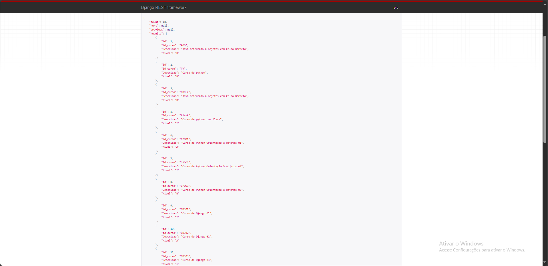This screenshot has width=548, height=266.
Task: Click the "id": 5 line
Action: [x=167, y=112]
